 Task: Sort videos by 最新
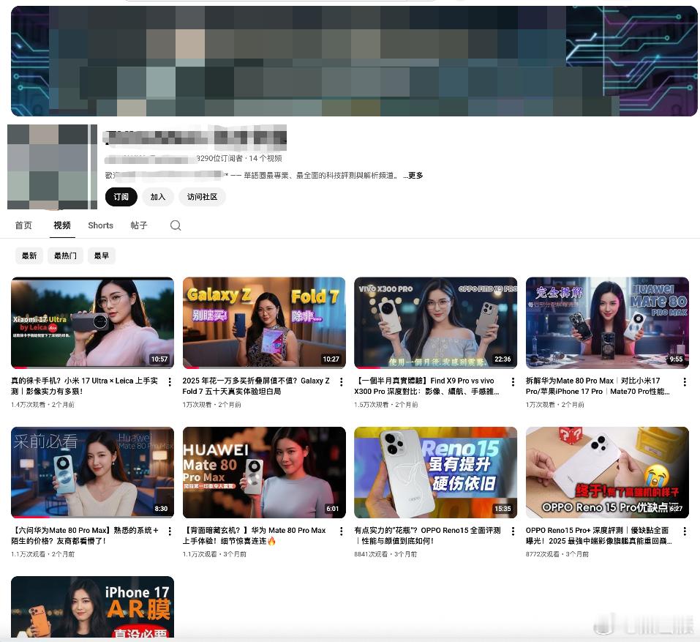click(29, 255)
